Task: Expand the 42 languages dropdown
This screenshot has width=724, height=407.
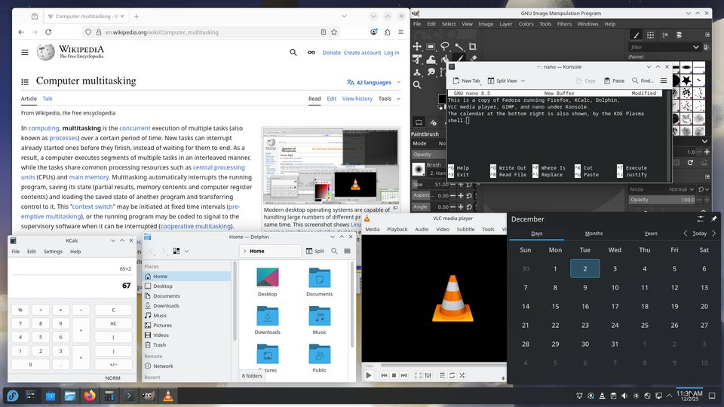Action: [374, 82]
